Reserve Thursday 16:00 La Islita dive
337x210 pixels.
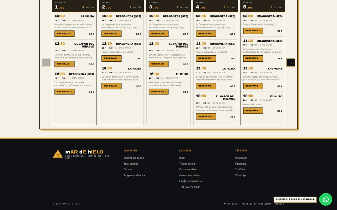[112, 86]
